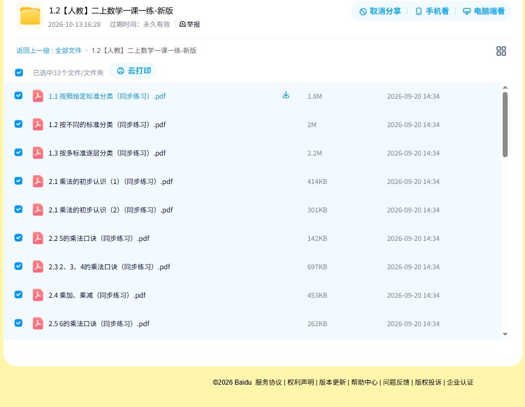Switch to grid view layout icon

coord(501,51)
